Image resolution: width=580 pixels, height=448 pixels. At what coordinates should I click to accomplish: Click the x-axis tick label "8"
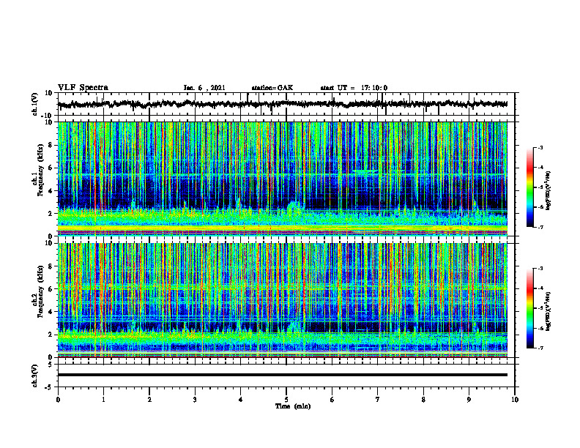423,400
